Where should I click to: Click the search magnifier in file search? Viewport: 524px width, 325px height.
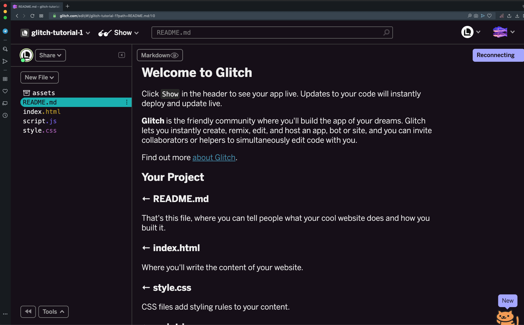(387, 33)
